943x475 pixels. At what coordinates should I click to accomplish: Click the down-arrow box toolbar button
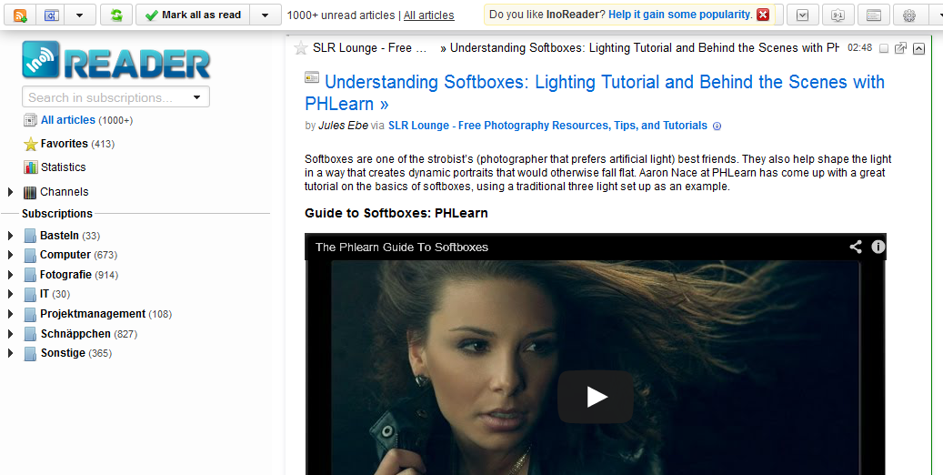[802, 15]
